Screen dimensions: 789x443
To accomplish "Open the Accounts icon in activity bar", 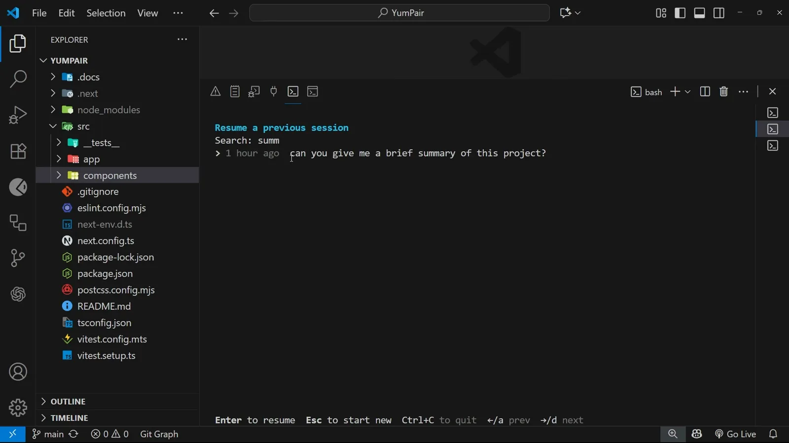I will click(x=18, y=372).
